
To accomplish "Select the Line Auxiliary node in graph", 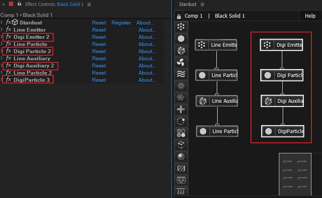I will tap(217, 101).
